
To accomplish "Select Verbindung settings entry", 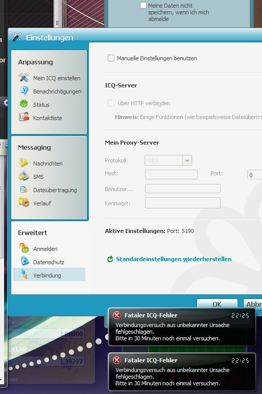I will [x=49, y=274].
